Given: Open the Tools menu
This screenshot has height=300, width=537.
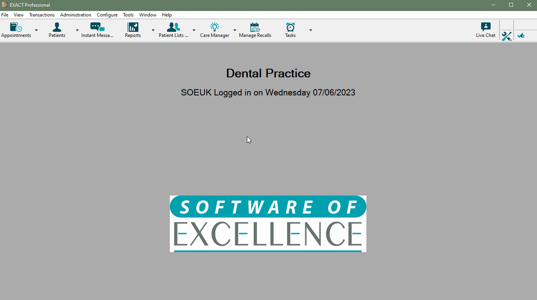Looking at the screenshot, I should point(128,15).
